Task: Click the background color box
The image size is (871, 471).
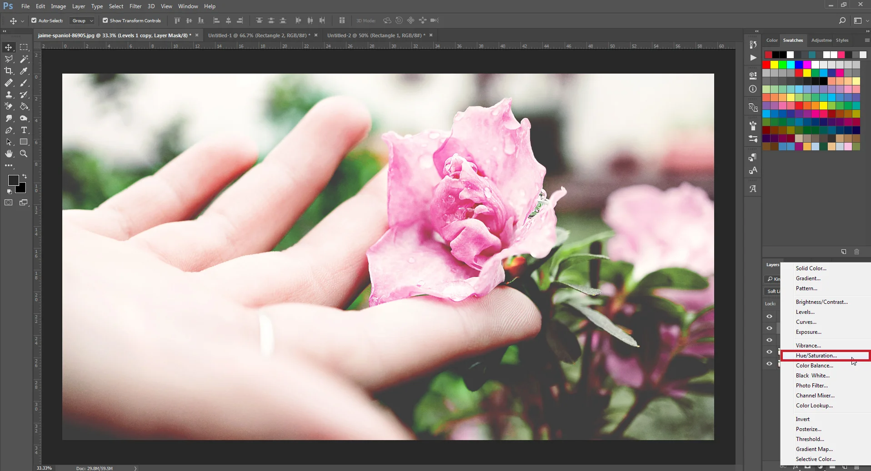Action: pyautogui.click(x=21, y=188)
